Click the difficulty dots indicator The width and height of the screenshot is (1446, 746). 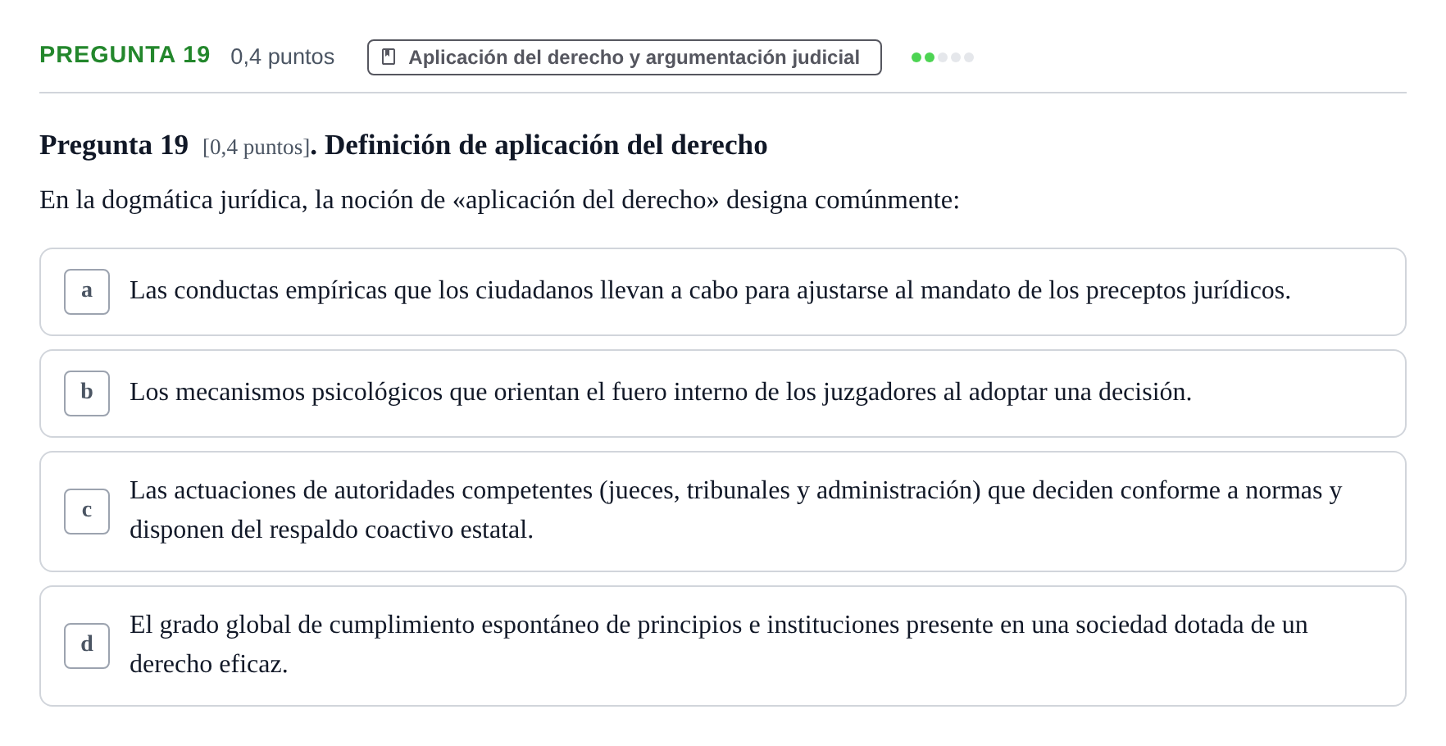943,57
